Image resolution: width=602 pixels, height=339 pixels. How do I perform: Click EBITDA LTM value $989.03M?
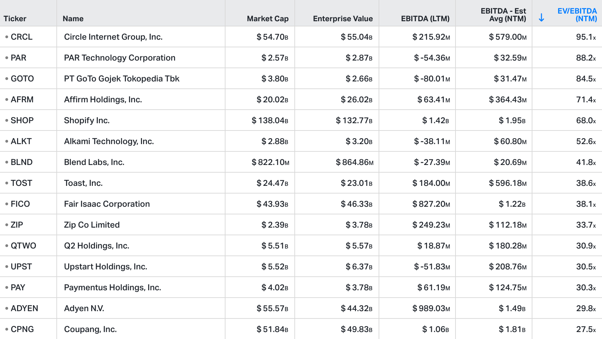[431, 308]
